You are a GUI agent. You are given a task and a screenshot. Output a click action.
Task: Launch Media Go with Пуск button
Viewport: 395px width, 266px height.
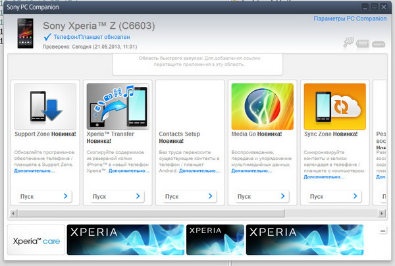point(261,196)
